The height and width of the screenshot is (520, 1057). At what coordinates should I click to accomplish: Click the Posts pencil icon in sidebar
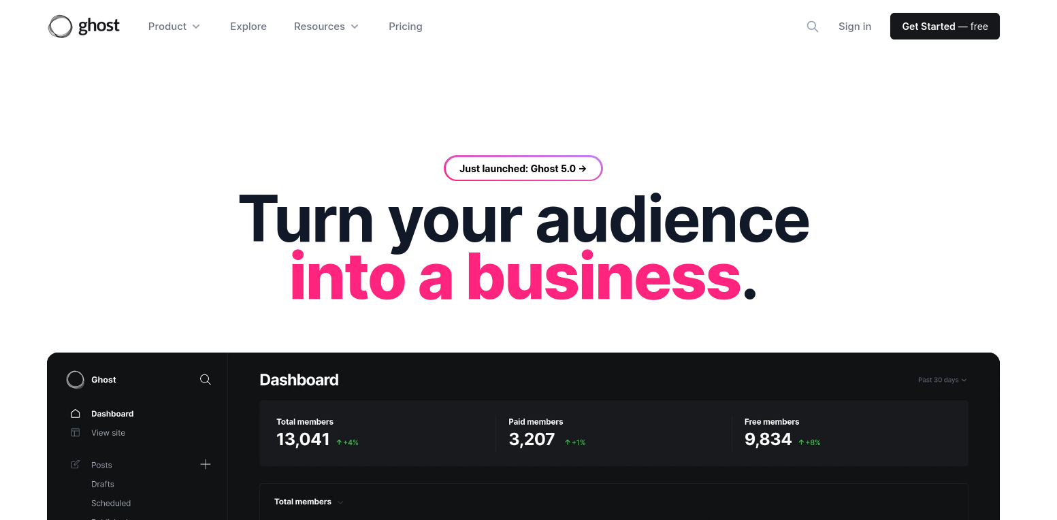pyautogui.click(x=76, y=465)
